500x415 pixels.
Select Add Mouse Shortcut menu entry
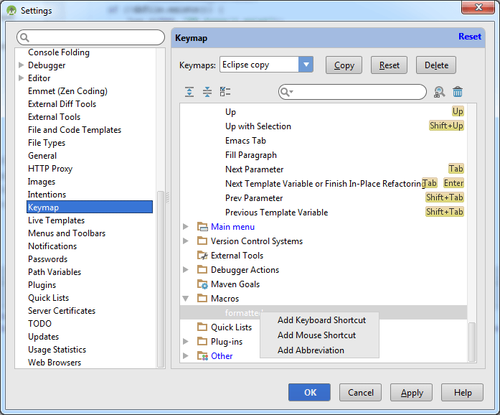(x=316, y=335)
